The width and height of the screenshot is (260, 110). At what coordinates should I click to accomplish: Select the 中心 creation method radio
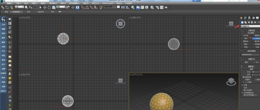[254, 62]
